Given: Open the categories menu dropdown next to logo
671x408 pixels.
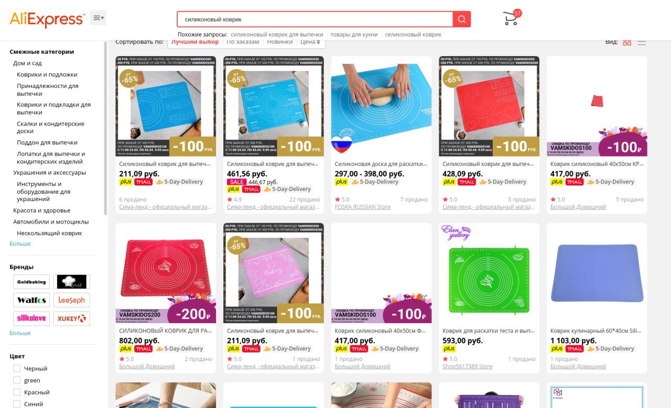Looking at the screenshot, I should coord(98,18).
